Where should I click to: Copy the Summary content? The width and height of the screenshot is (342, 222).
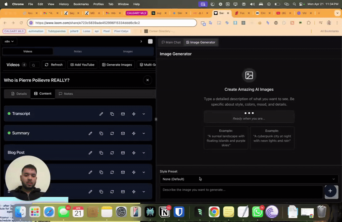point(101,133)
